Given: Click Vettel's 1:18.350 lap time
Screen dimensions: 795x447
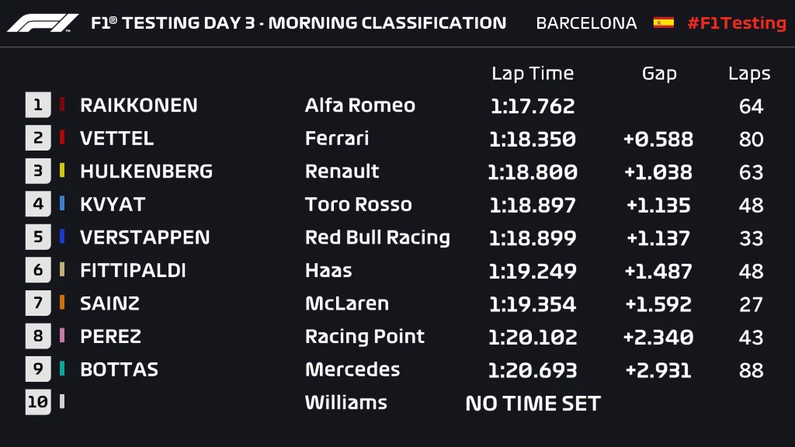Looking at the screenshot, I should pyautogui.click(x=533, y=140).
